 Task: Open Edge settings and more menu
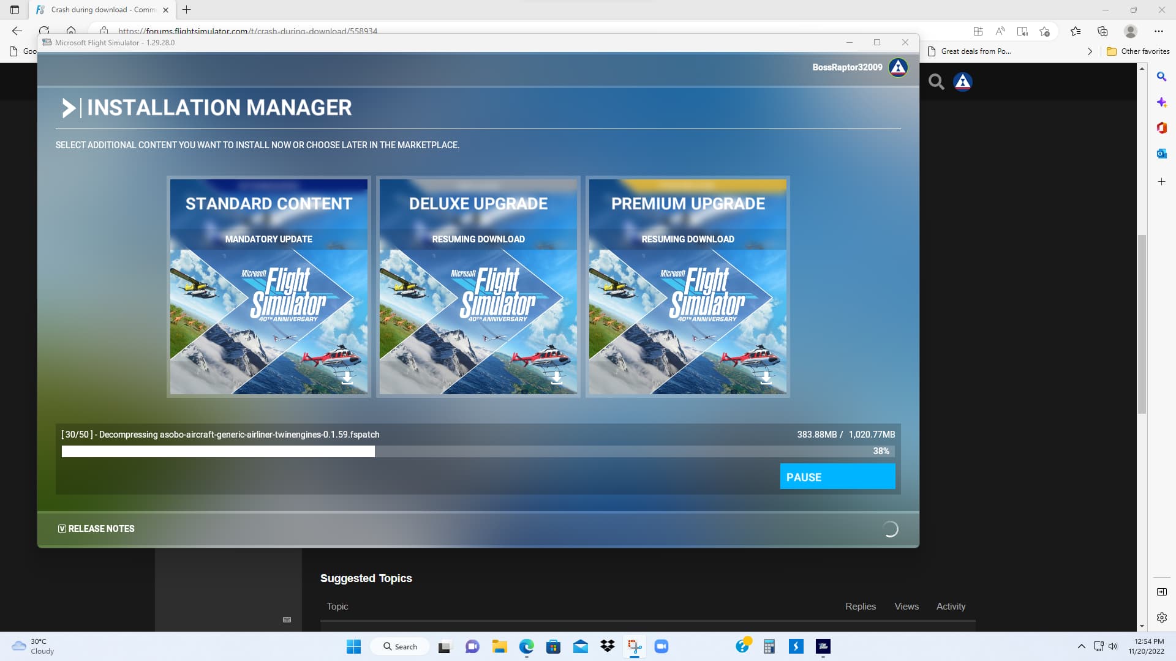(x=1158, y=31)
